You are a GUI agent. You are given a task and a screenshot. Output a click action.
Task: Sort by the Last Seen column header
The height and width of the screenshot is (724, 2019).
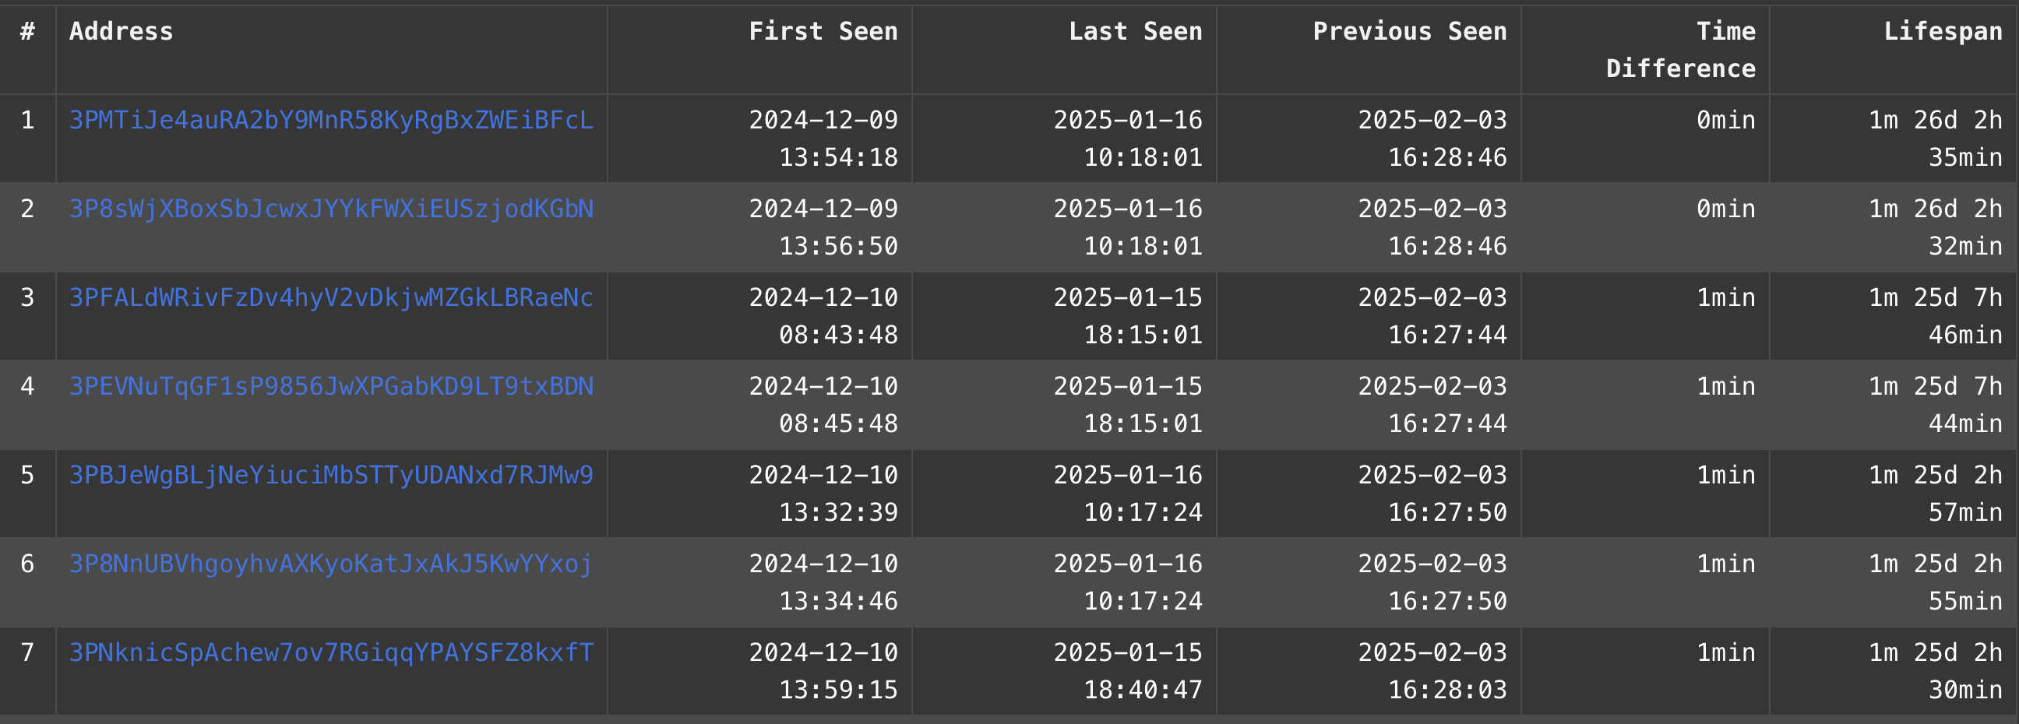click(1135, 31)
